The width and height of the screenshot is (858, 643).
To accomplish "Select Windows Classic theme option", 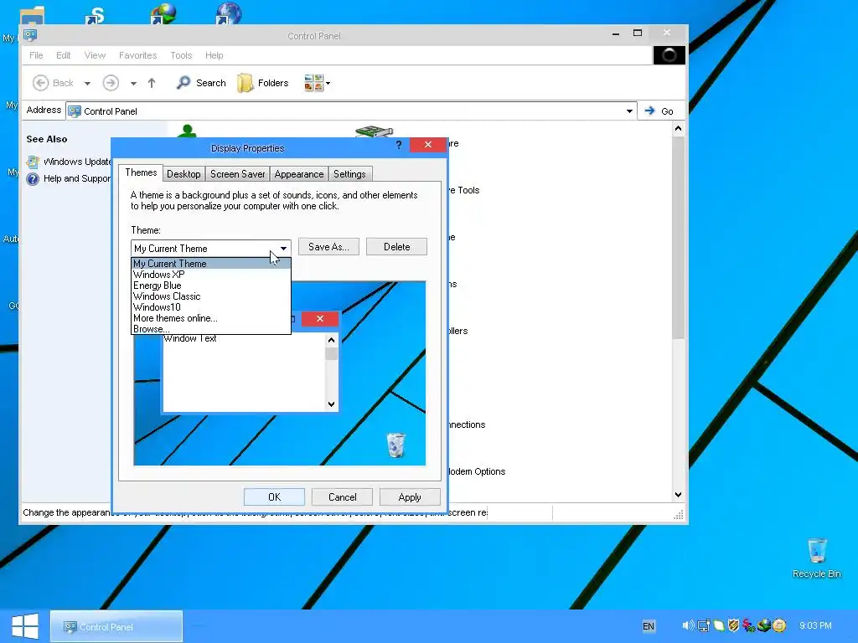I will click(x=210, y=296).
